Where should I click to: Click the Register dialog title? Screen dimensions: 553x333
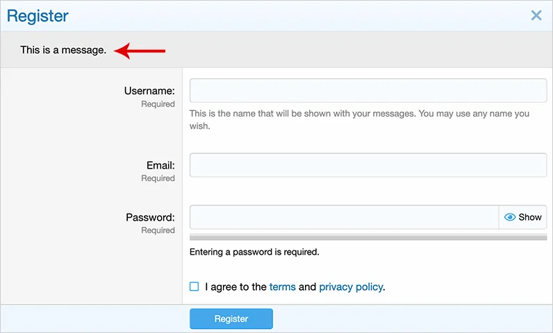tap(38, 15)
